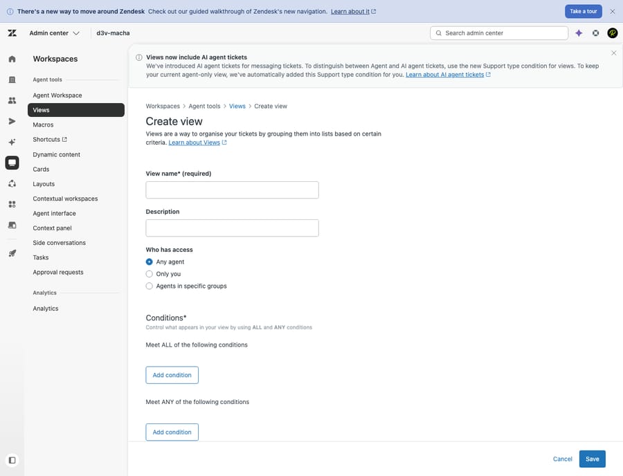Open Learn about AI agent tickets link

(448, 75)
